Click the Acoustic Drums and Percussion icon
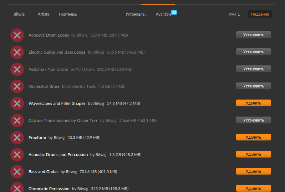This screenshot has width=285, height=192. coord(17,155)
